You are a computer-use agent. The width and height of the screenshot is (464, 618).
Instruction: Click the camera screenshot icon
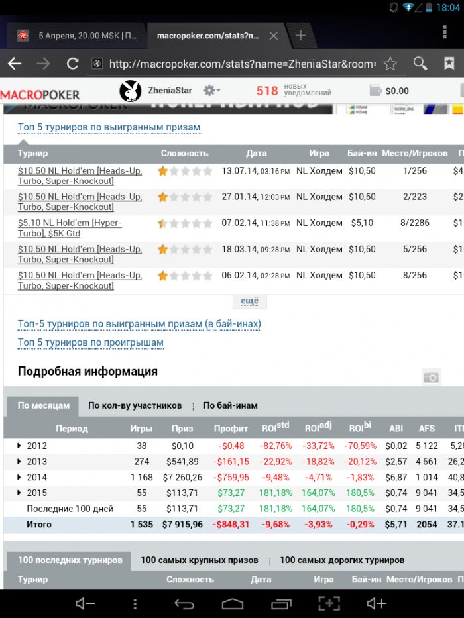[x=432, y=377]
